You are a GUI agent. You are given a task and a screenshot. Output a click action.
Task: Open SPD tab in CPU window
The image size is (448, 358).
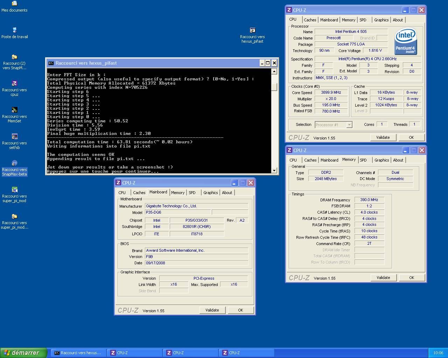pos(363,20)
